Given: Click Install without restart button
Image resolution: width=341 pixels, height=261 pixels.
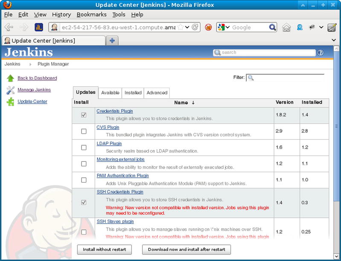Looking at the screenshot, I should (105, 249).
